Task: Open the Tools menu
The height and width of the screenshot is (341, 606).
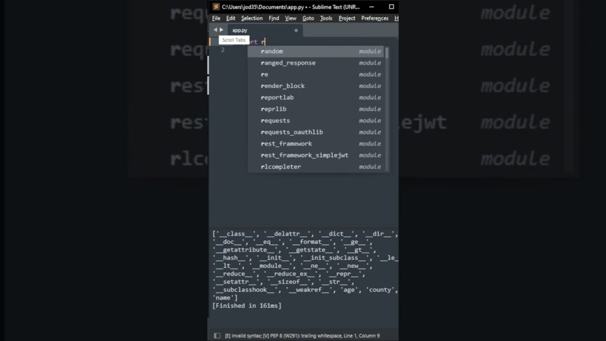Action: coord(326,18)
